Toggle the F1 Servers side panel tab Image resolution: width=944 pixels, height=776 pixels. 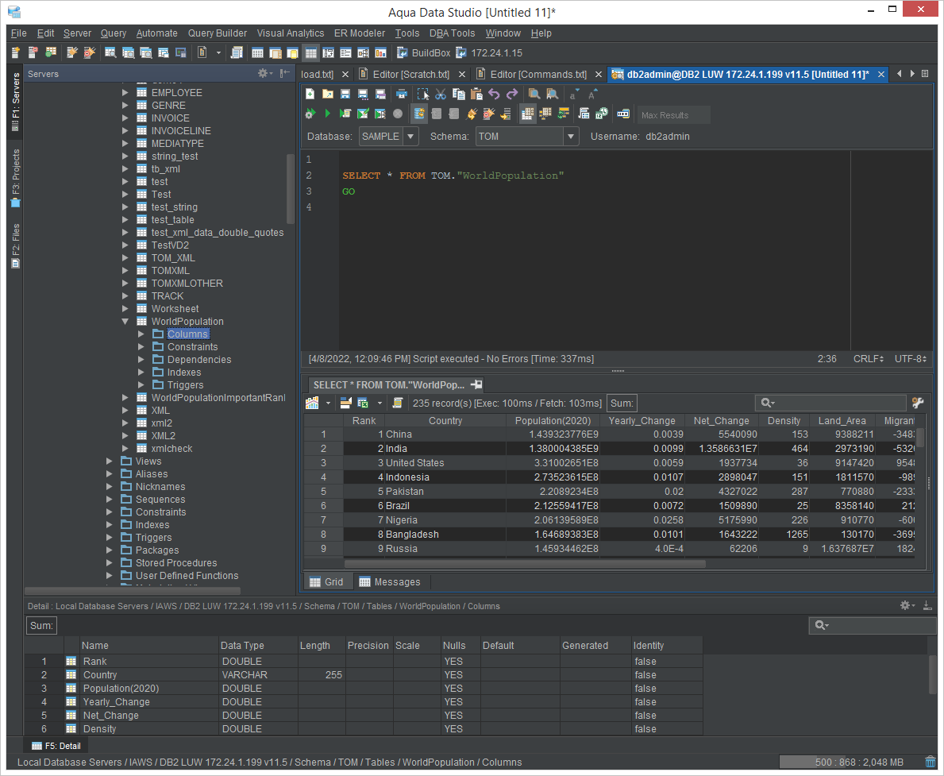[x=16, y=102]
